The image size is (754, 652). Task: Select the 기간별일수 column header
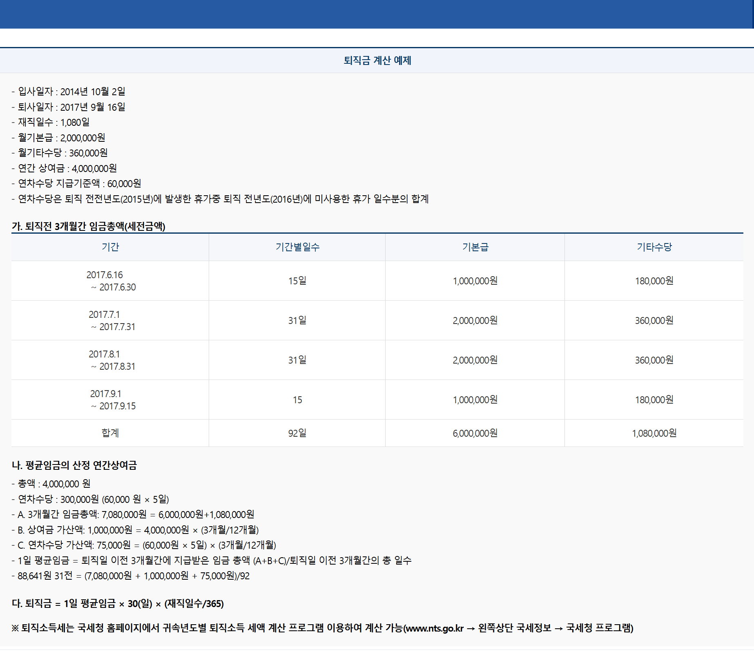click(297, 247)
